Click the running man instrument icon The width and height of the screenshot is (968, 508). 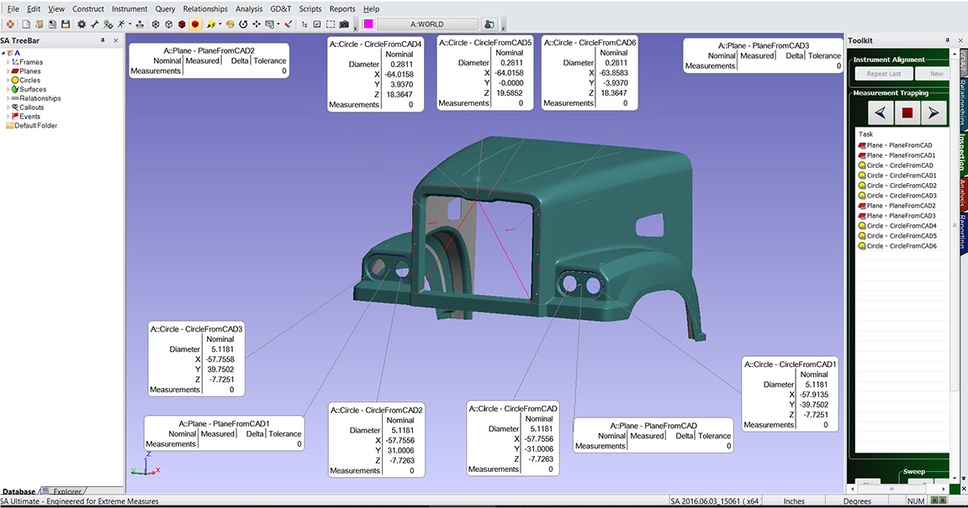[x=121, y=24]
